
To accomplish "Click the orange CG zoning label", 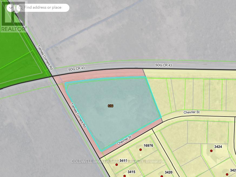I will 110,106.
